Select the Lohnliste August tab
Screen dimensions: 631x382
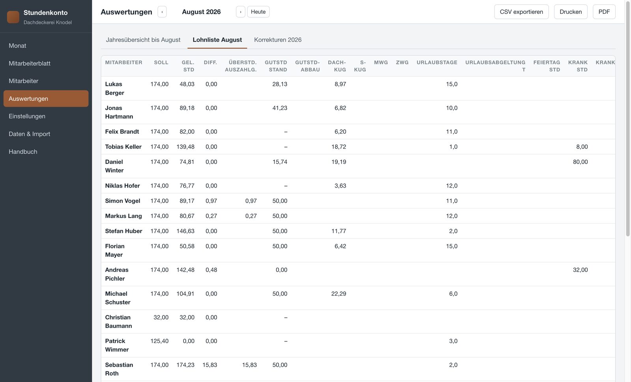pos(217,40)
